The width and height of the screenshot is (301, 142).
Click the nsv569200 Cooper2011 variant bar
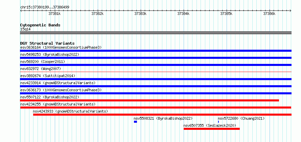[x=156, y=65]
